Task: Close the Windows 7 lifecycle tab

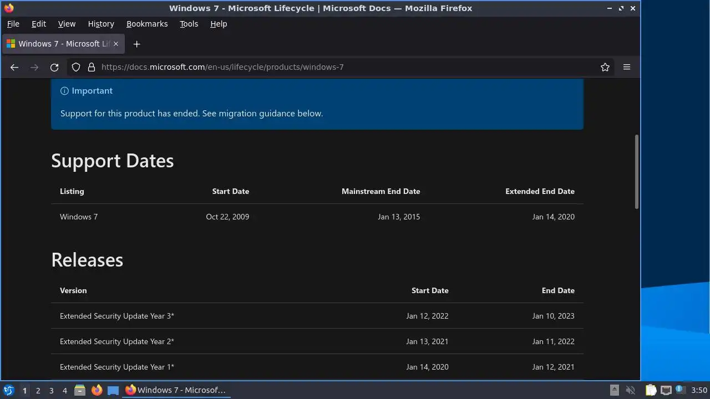Action: point(116,44)
